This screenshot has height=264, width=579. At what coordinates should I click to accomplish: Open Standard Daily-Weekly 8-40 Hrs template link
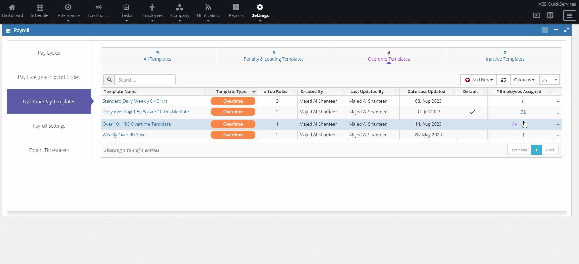click(135, 101)
